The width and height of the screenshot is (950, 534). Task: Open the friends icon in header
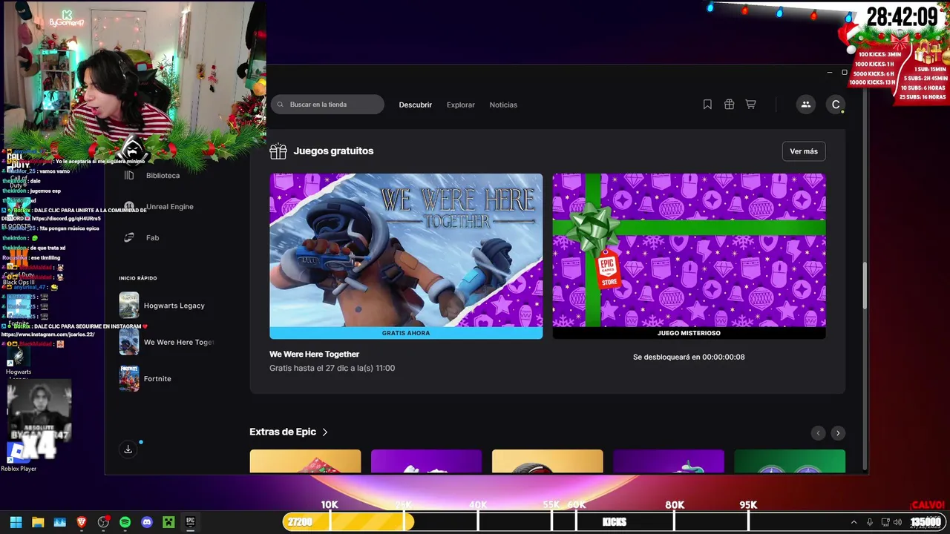pyautogui.click(x=805, y=105)
